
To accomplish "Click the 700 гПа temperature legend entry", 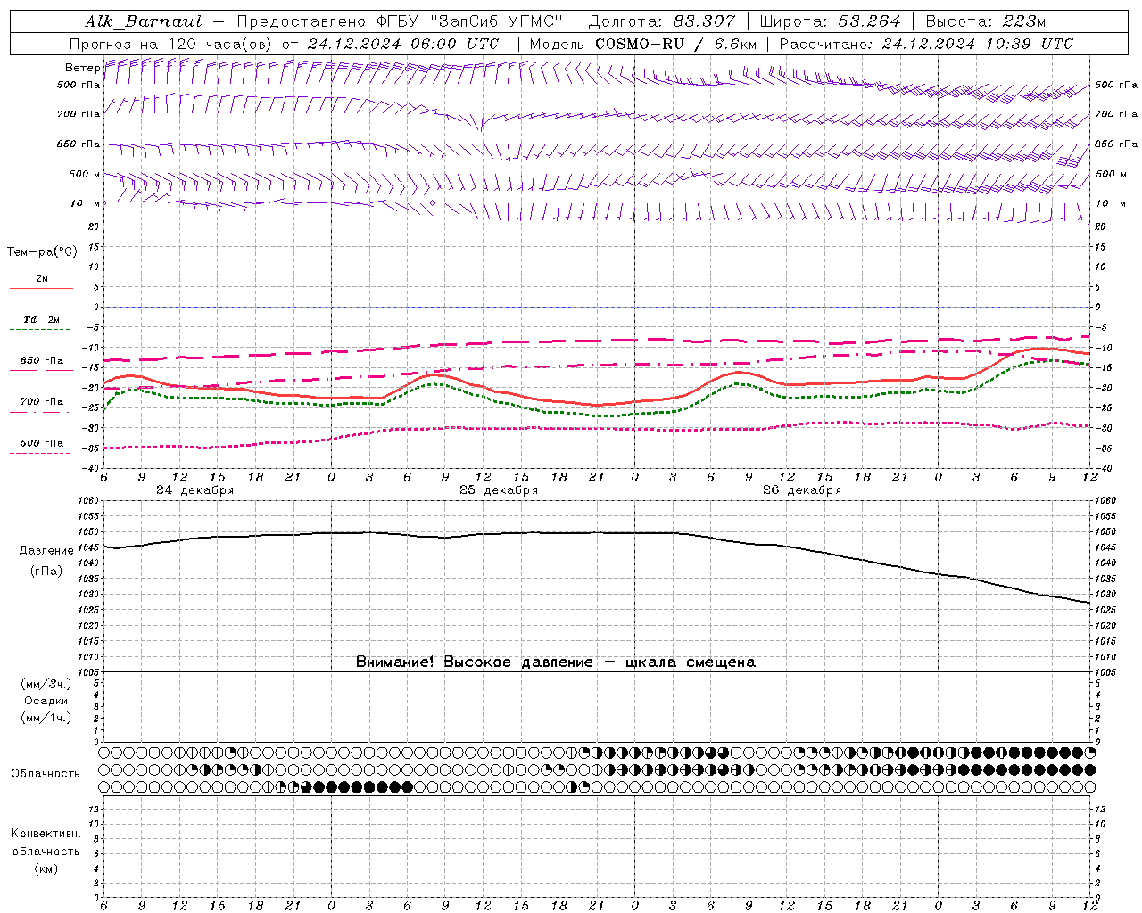I will click(x=41, y=402).
